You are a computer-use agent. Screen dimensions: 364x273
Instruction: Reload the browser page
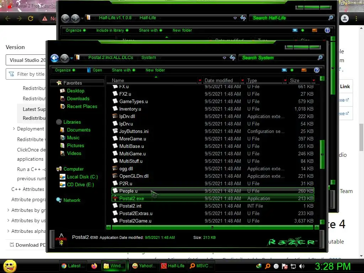(31, 18)
